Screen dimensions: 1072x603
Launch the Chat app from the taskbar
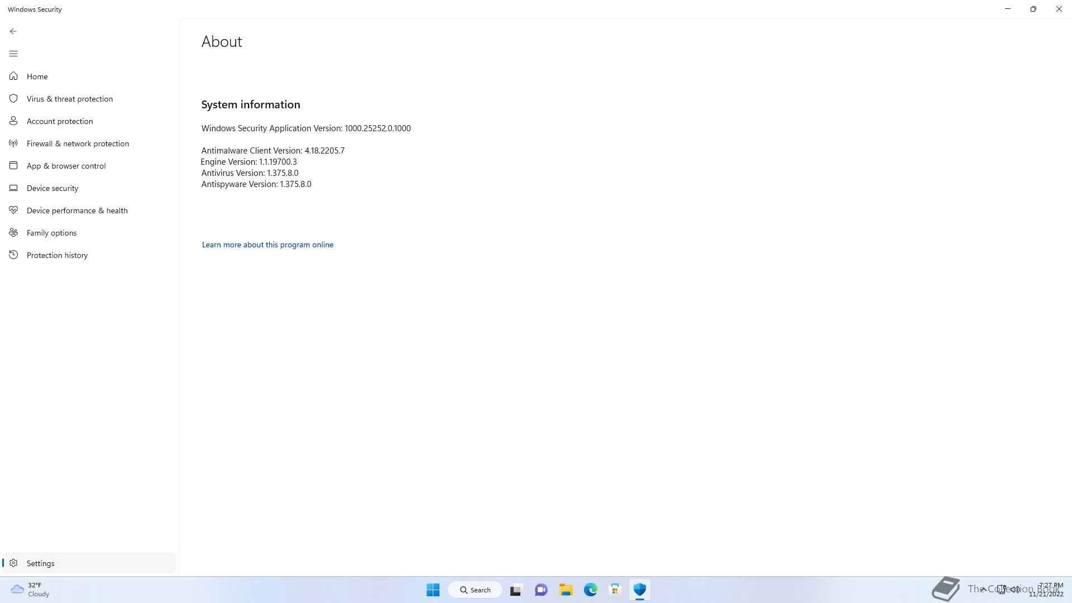[541, 590]
